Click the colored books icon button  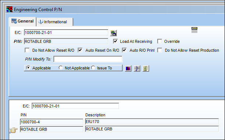(128, 68)
